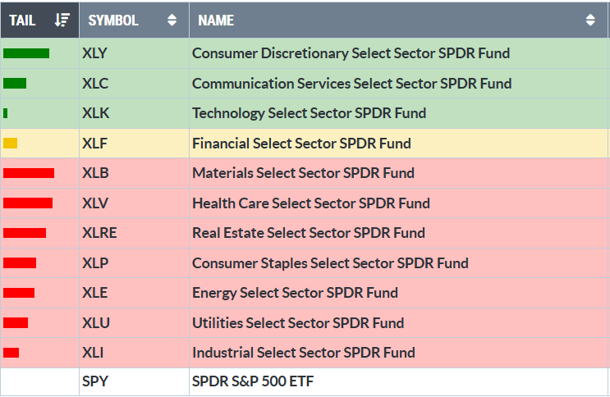Select the XLE symbol row
Screen dimensions: 610x397
click(x=95, y=293)
